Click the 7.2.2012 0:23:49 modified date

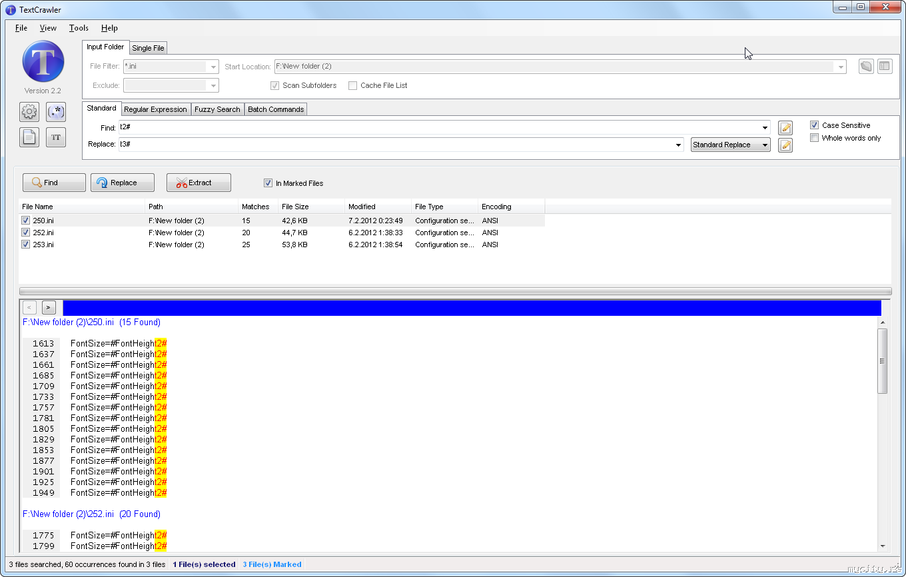375,221
